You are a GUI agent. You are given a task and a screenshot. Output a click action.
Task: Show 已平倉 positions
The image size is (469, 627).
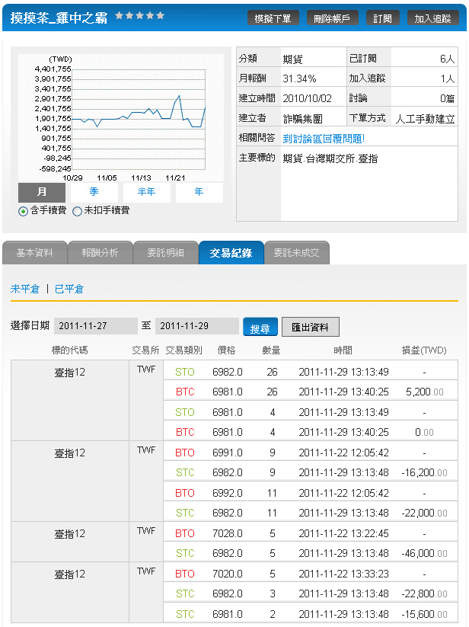tap(69, 289)
